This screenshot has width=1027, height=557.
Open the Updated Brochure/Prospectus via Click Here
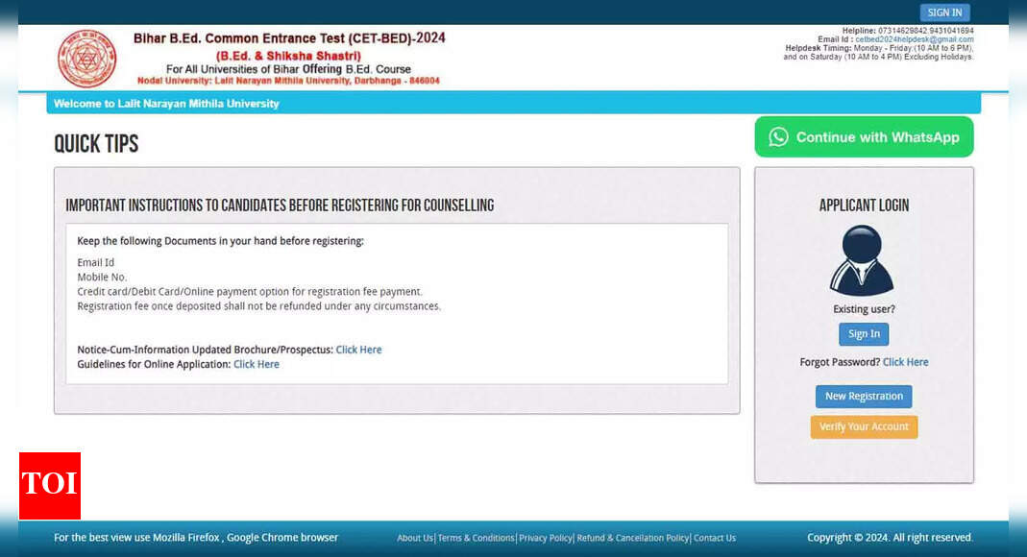tap(358, 350)
